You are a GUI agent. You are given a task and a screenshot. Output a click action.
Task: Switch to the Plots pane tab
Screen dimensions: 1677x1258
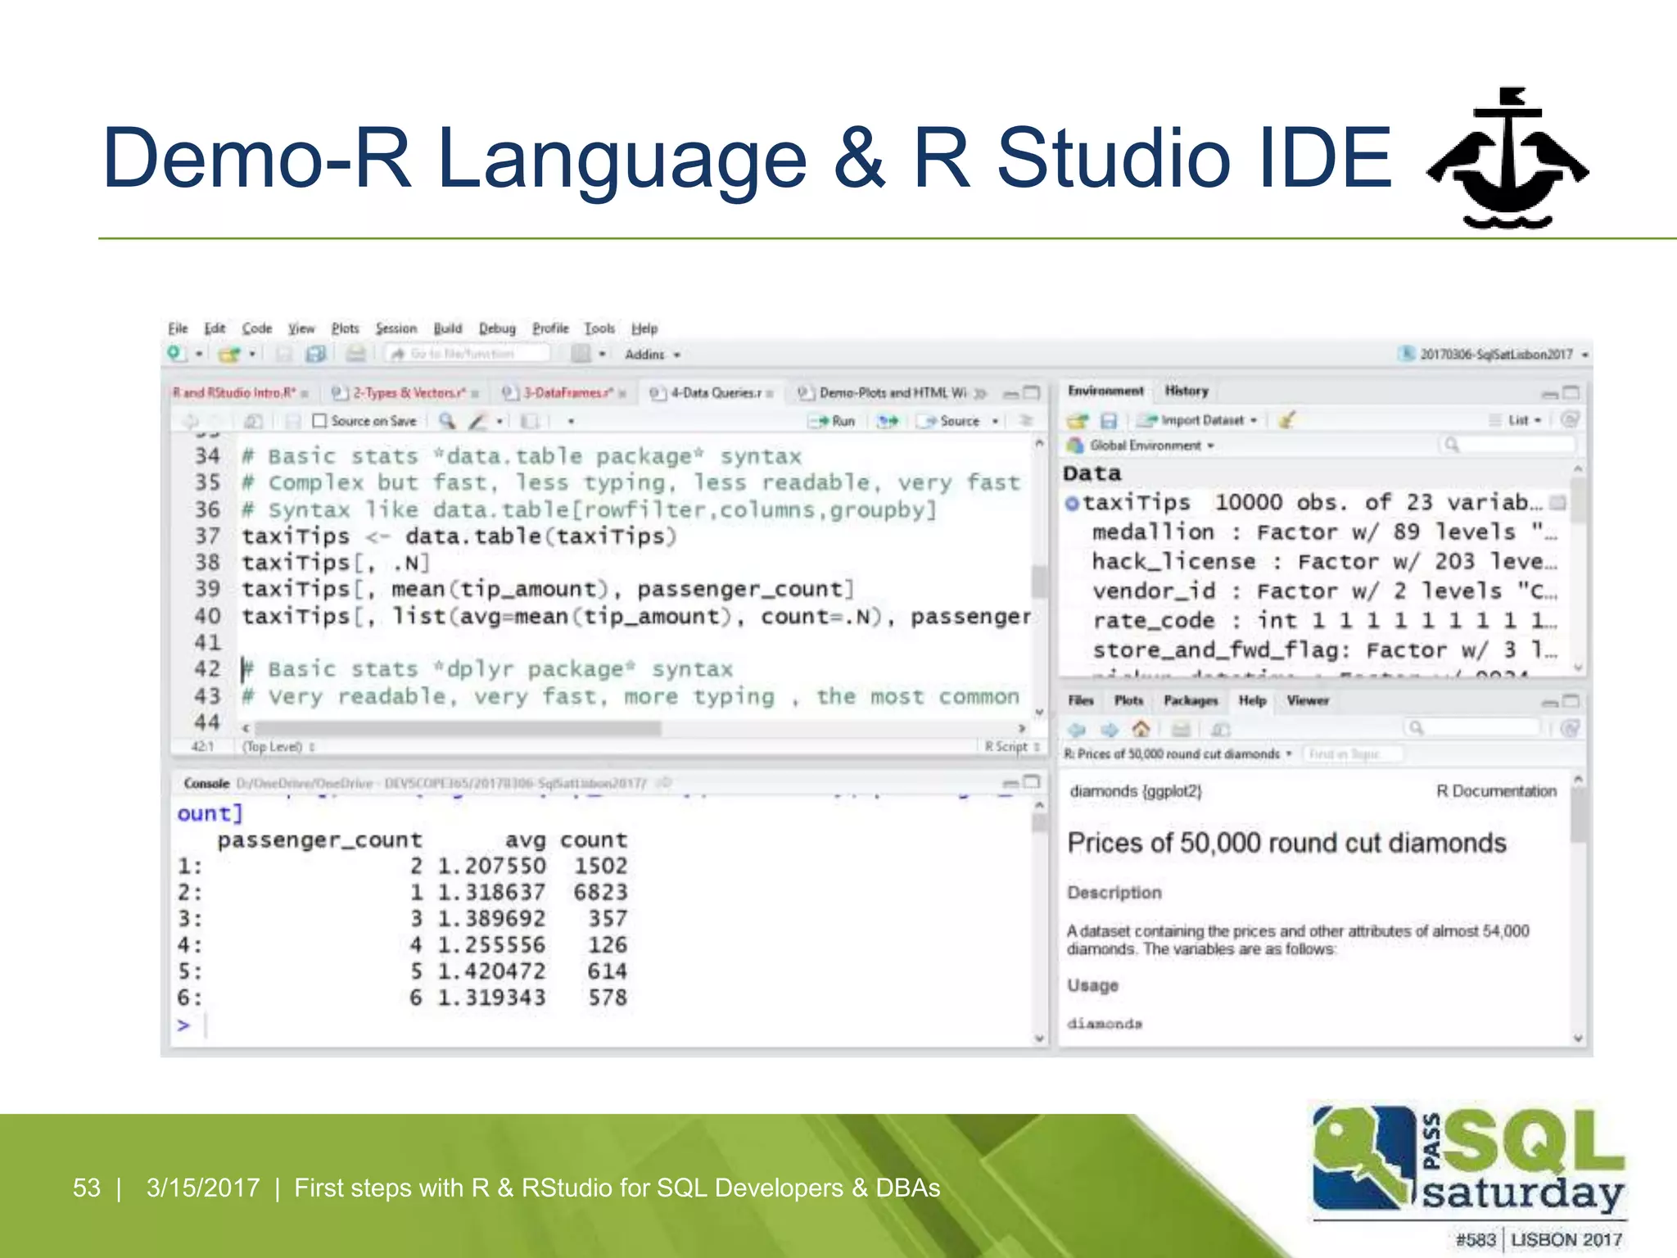pos(1128,700)
